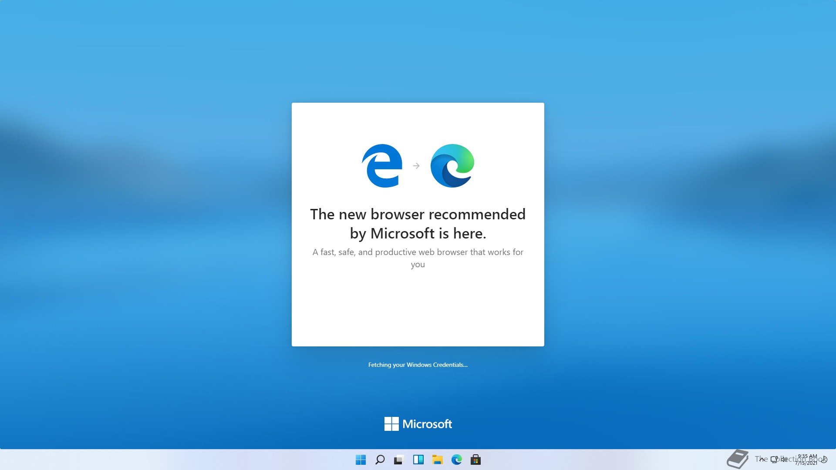Open the Widgets panel icon
This screenshot has height=470, width=836.
click(418, 460)
